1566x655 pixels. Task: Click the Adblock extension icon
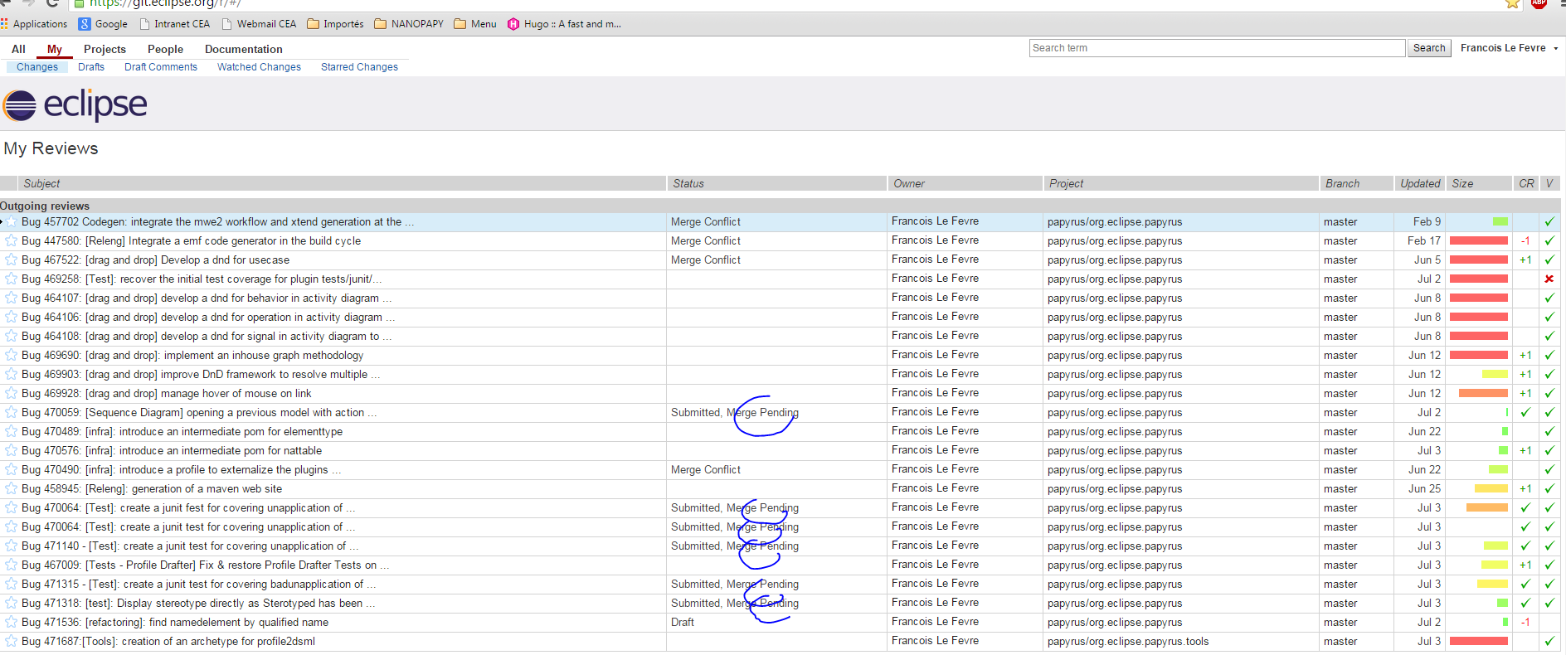[1539, 3]
